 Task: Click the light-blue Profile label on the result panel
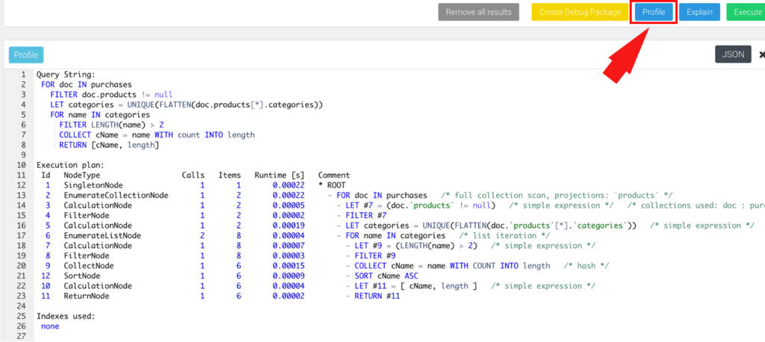point(26,55)
